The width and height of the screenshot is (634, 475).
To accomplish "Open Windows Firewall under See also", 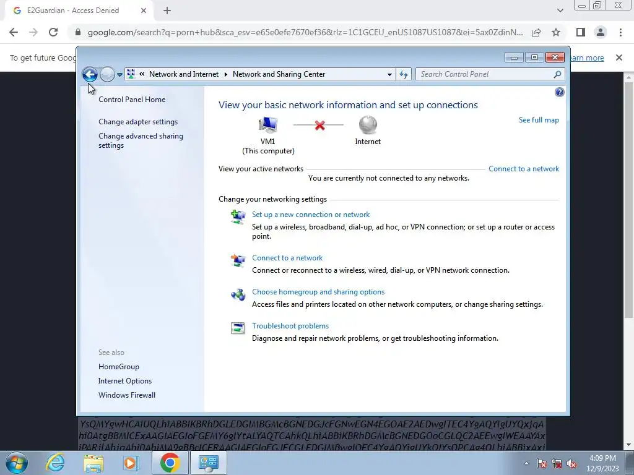I will (126, 395).
